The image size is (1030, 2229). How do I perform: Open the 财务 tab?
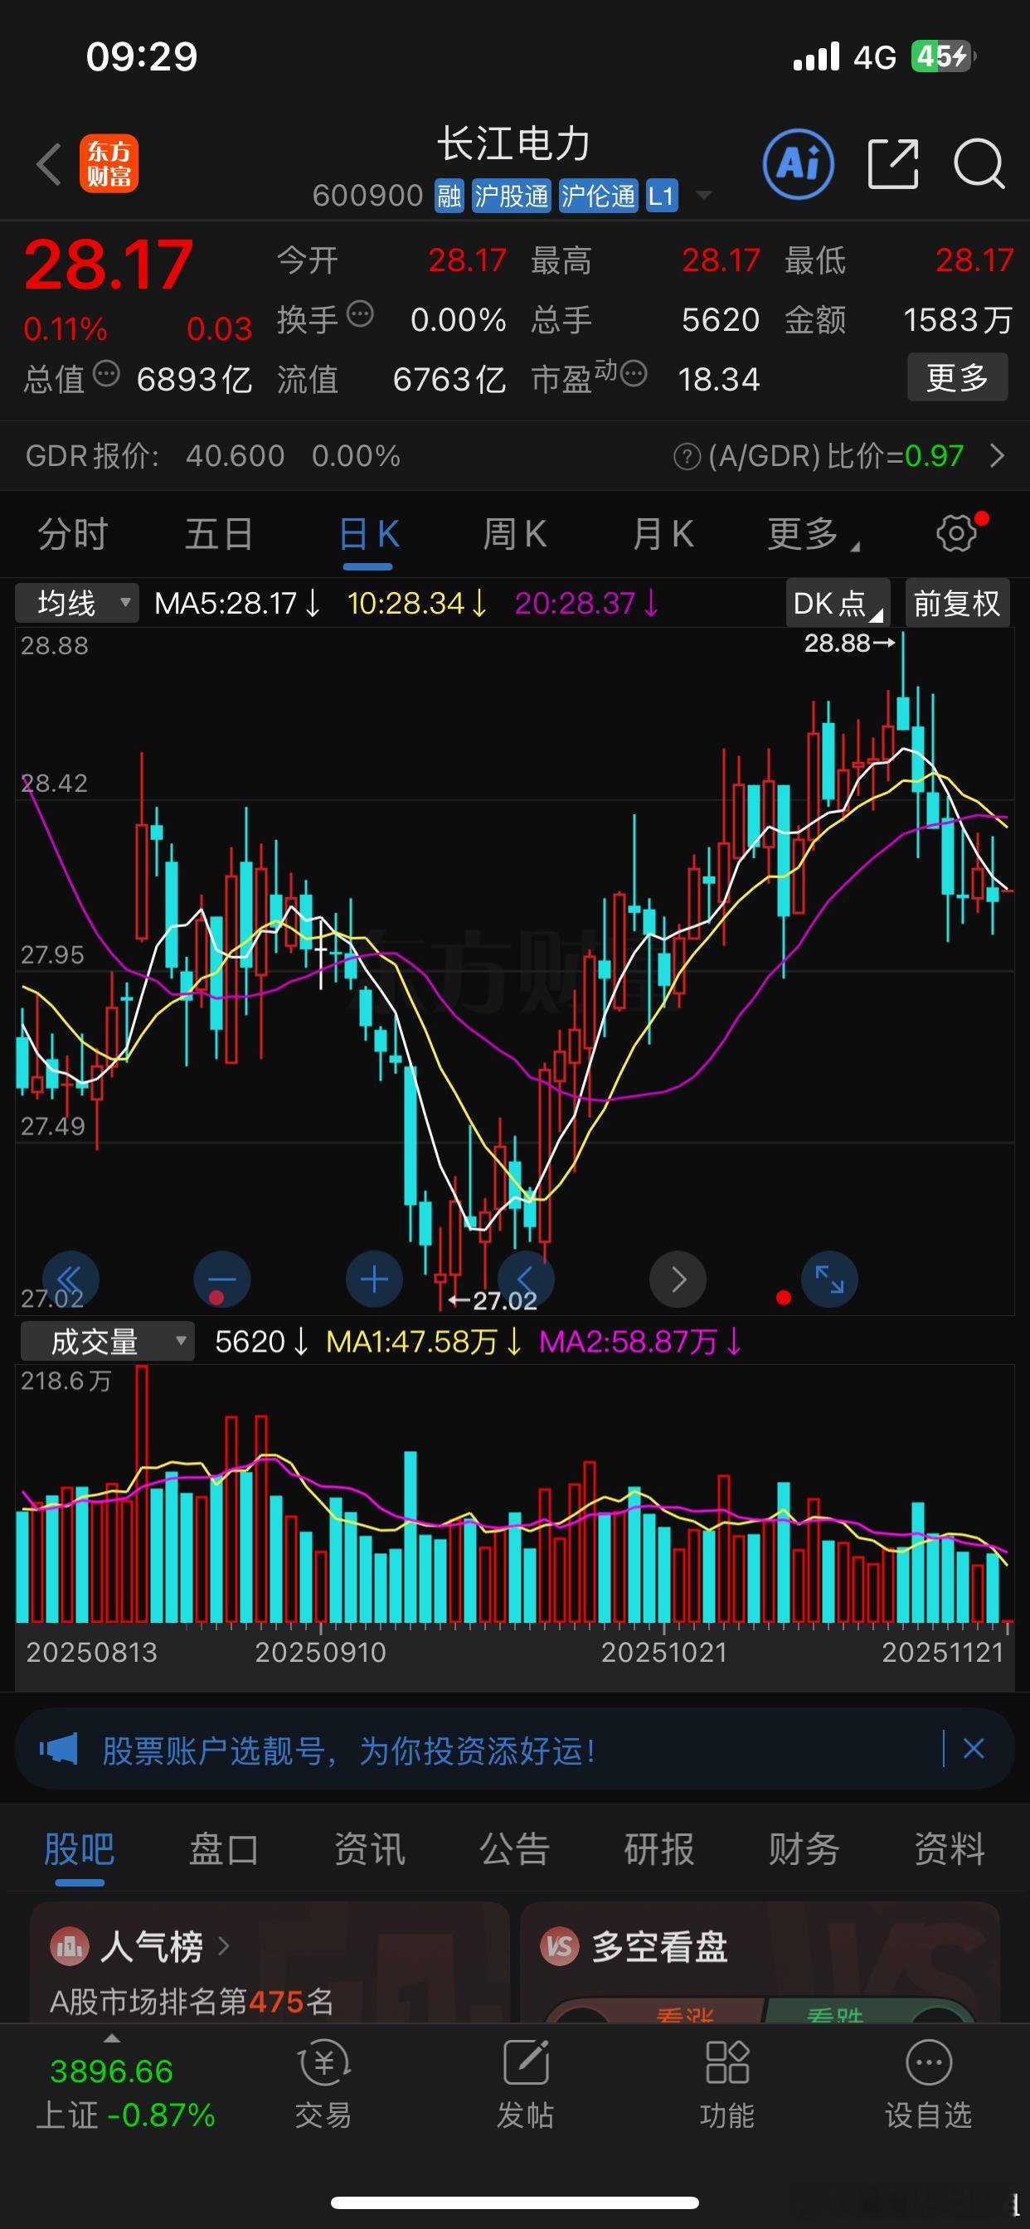[x=804, y=1850]
